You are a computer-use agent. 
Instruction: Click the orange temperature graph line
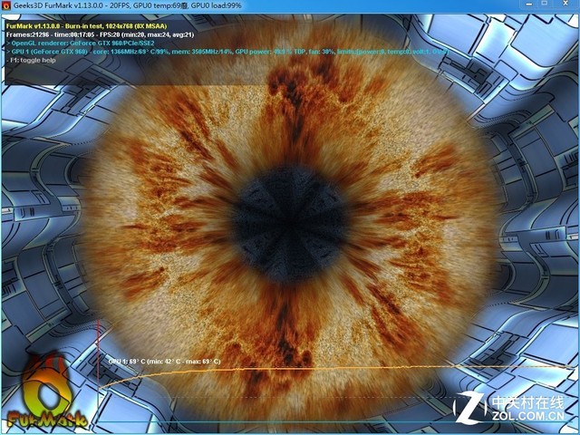pos(336,370)
